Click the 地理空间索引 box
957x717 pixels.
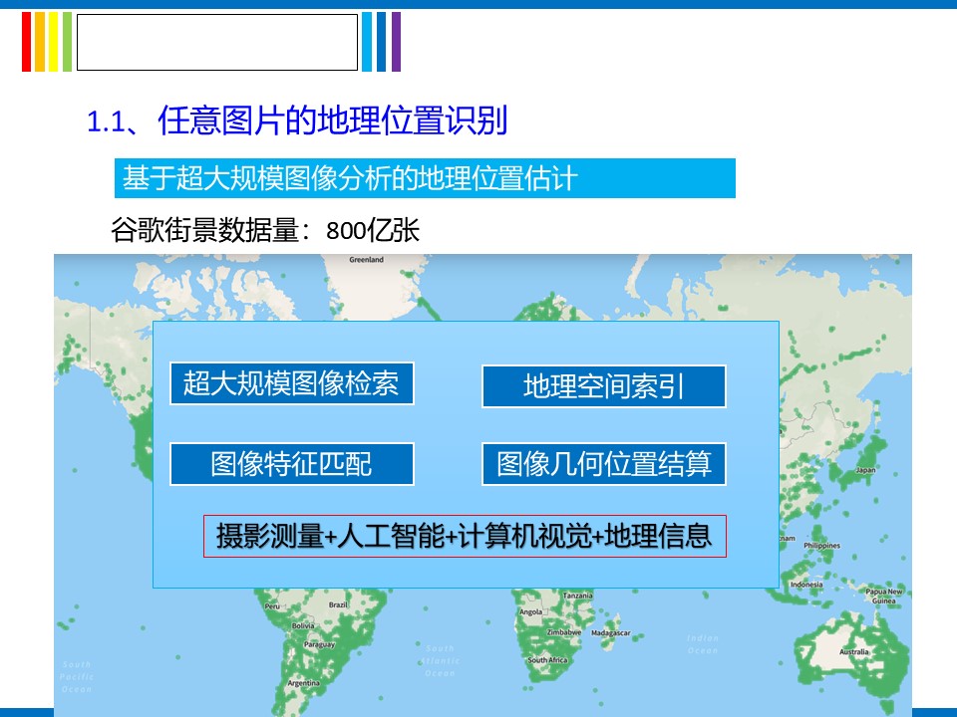click(x=603, y=386)
